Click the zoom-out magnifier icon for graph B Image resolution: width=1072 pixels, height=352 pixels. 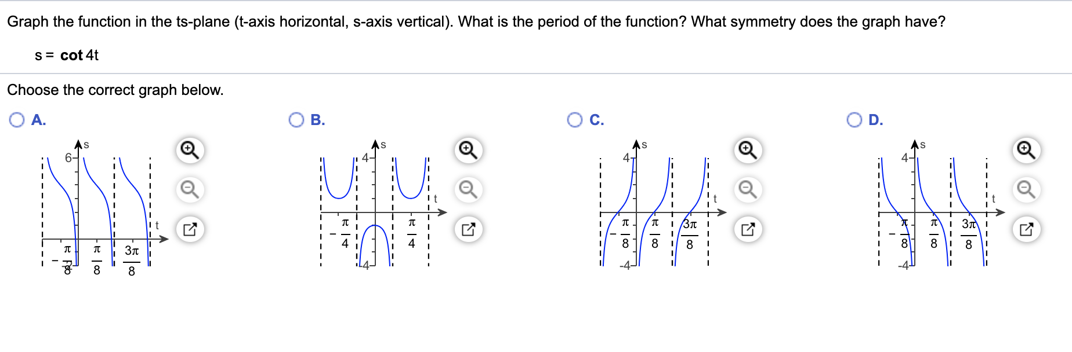click(468, 189)
